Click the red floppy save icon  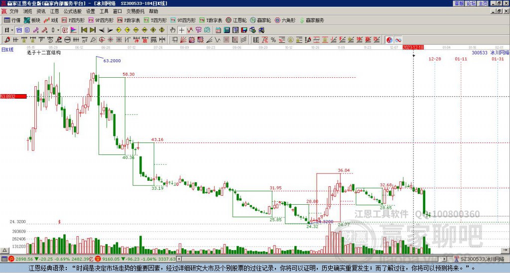pyautogui.click(x=244, y=30)
